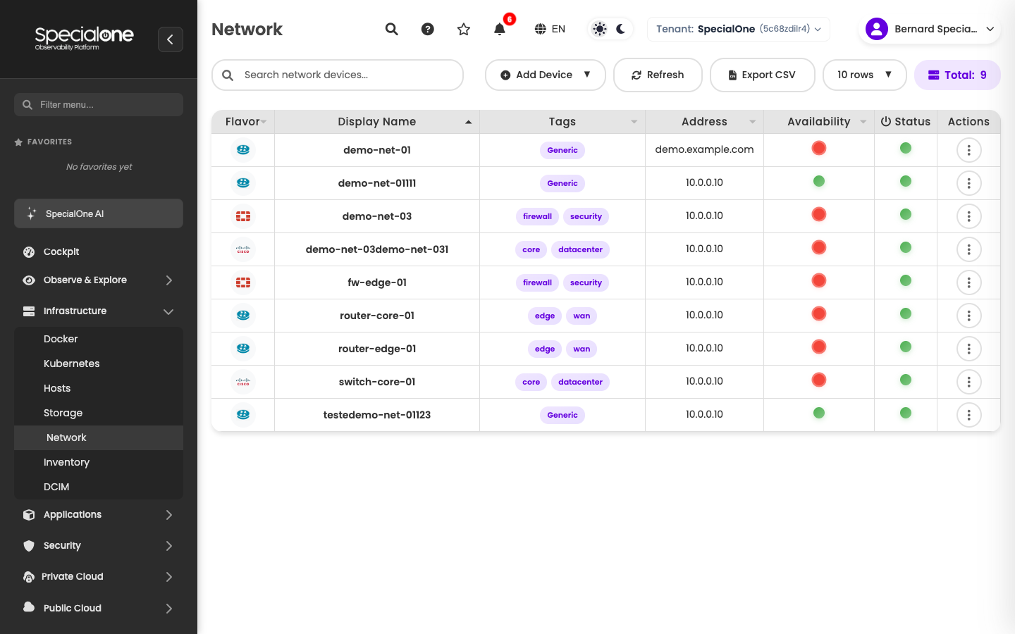Click Cisco flavor icon of switch-core-01
Image resolution: width=1015 pixels, height=634 pixels.
coord(243,382)
